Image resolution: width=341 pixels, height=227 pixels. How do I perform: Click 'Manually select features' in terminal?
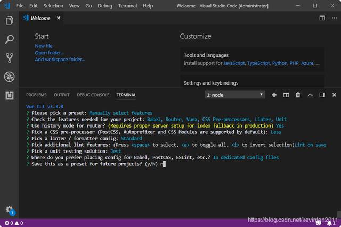121,113
